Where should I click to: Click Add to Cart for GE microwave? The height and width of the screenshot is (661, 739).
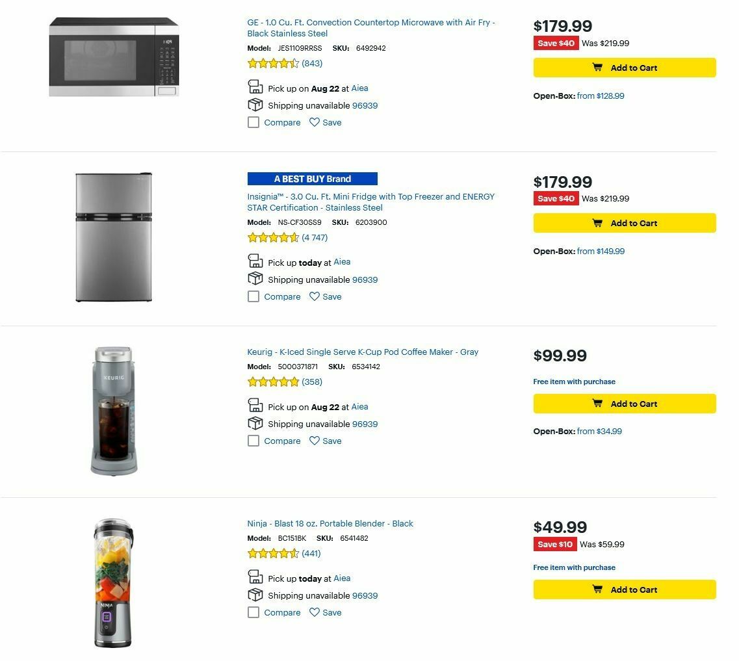624,68
